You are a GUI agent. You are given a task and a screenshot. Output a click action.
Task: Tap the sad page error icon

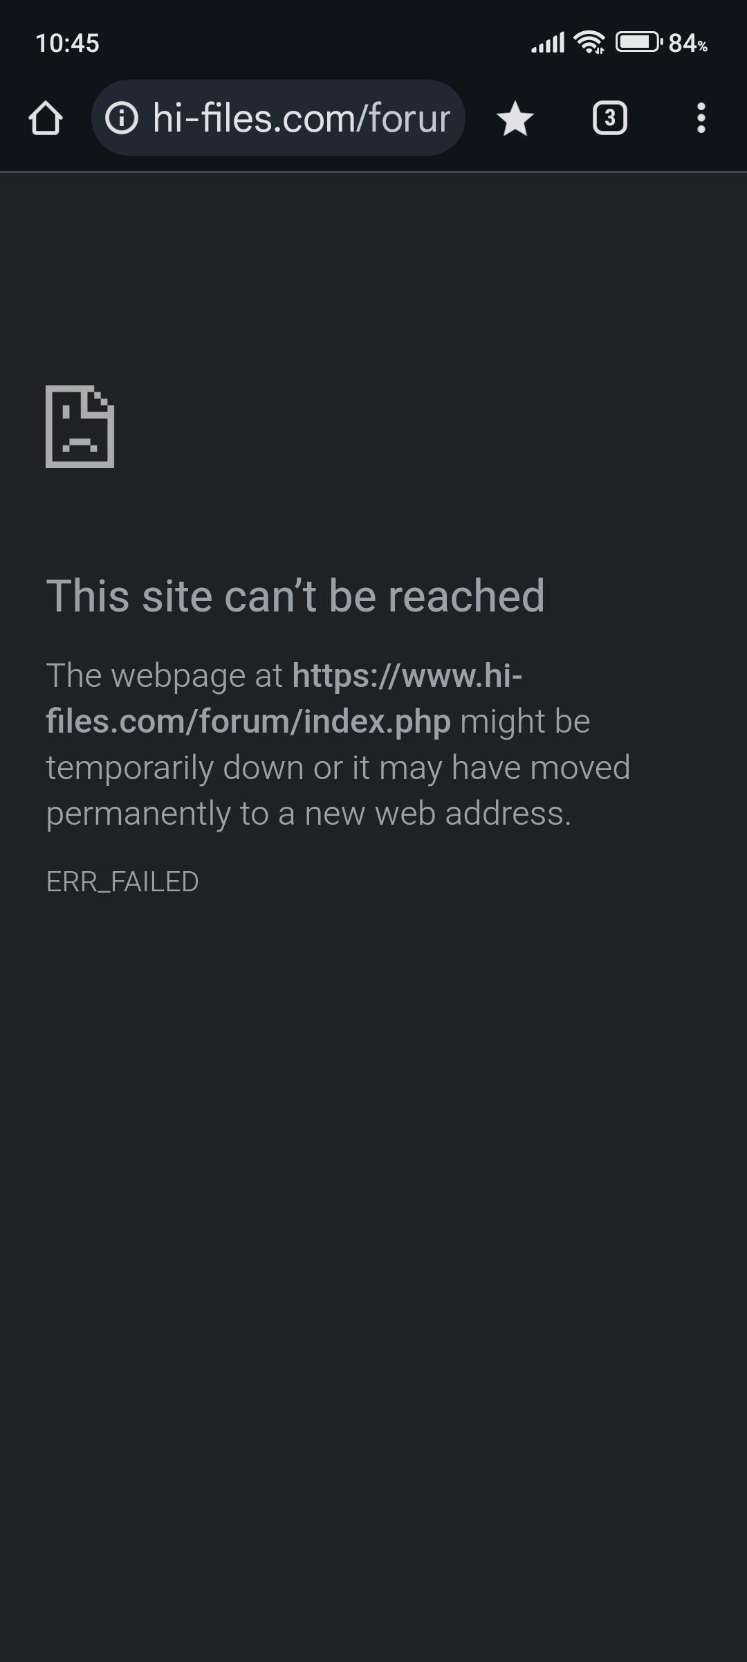pyautogui.click(x=80, y=427)
